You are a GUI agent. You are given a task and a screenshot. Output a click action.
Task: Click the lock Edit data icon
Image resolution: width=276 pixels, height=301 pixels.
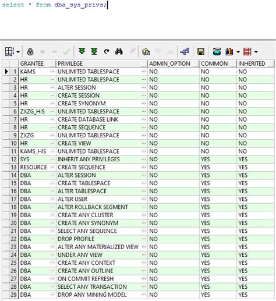30,52
